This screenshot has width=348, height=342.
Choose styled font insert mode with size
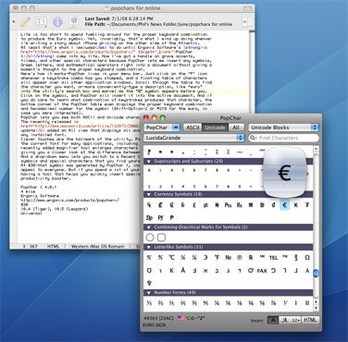point(290,320)
